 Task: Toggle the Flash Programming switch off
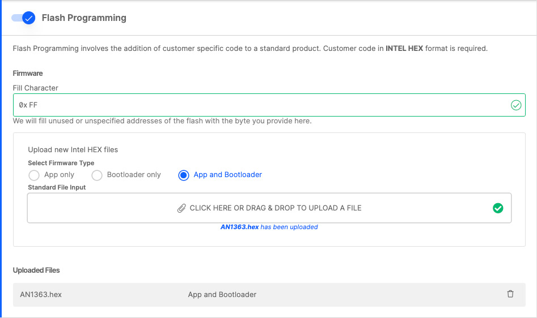(23, 18)
